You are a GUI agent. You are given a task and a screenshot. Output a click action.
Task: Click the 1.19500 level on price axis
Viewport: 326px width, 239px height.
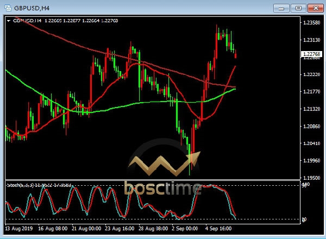(x=311, y=178)
